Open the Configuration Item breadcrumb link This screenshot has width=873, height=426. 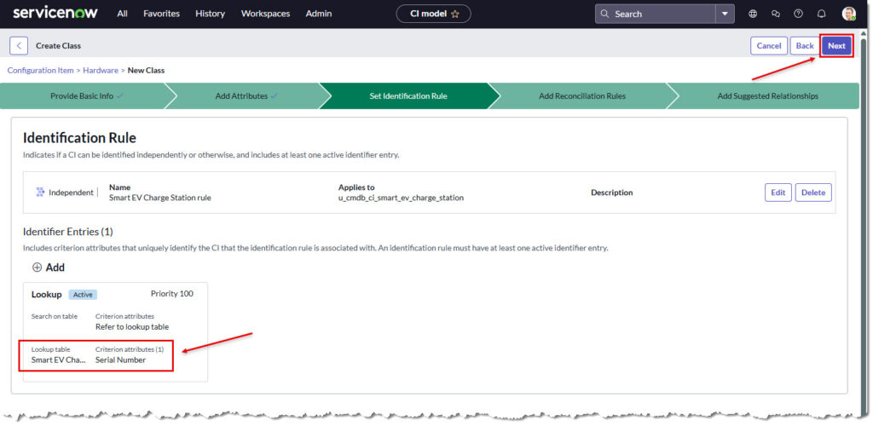tap(38, 70)
